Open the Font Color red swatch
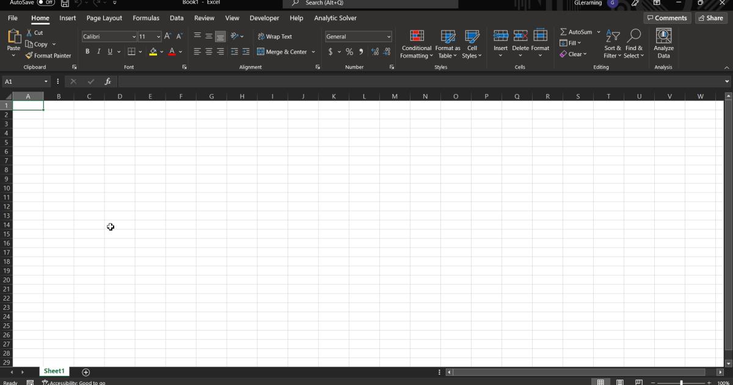This screenshot has height=385, width=733. coord(173,51)
